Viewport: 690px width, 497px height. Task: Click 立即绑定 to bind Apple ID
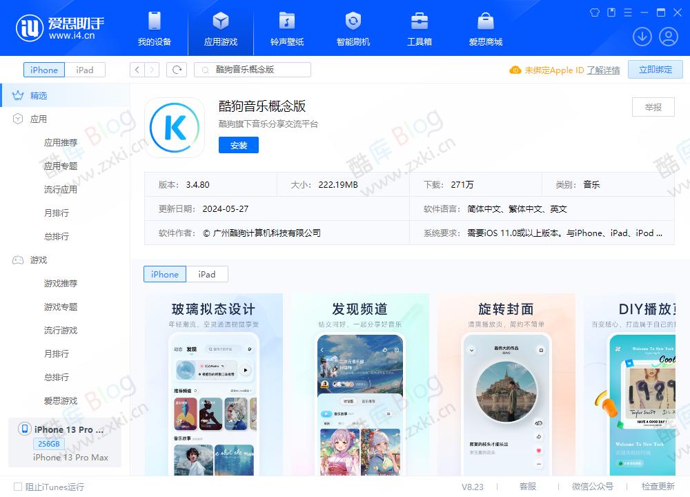pyautogui.click(x=654, y=69)
